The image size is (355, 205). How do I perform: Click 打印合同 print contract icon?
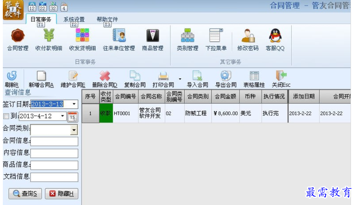pyautogui.click(x=163, y=76)
